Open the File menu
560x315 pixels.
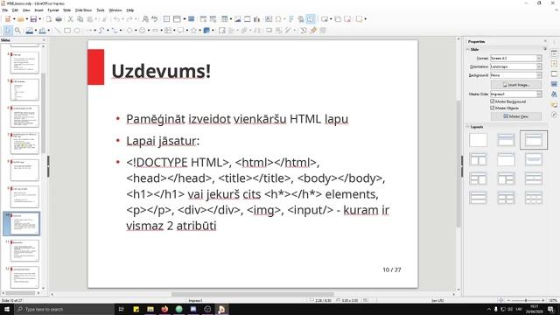pos(5,10)
